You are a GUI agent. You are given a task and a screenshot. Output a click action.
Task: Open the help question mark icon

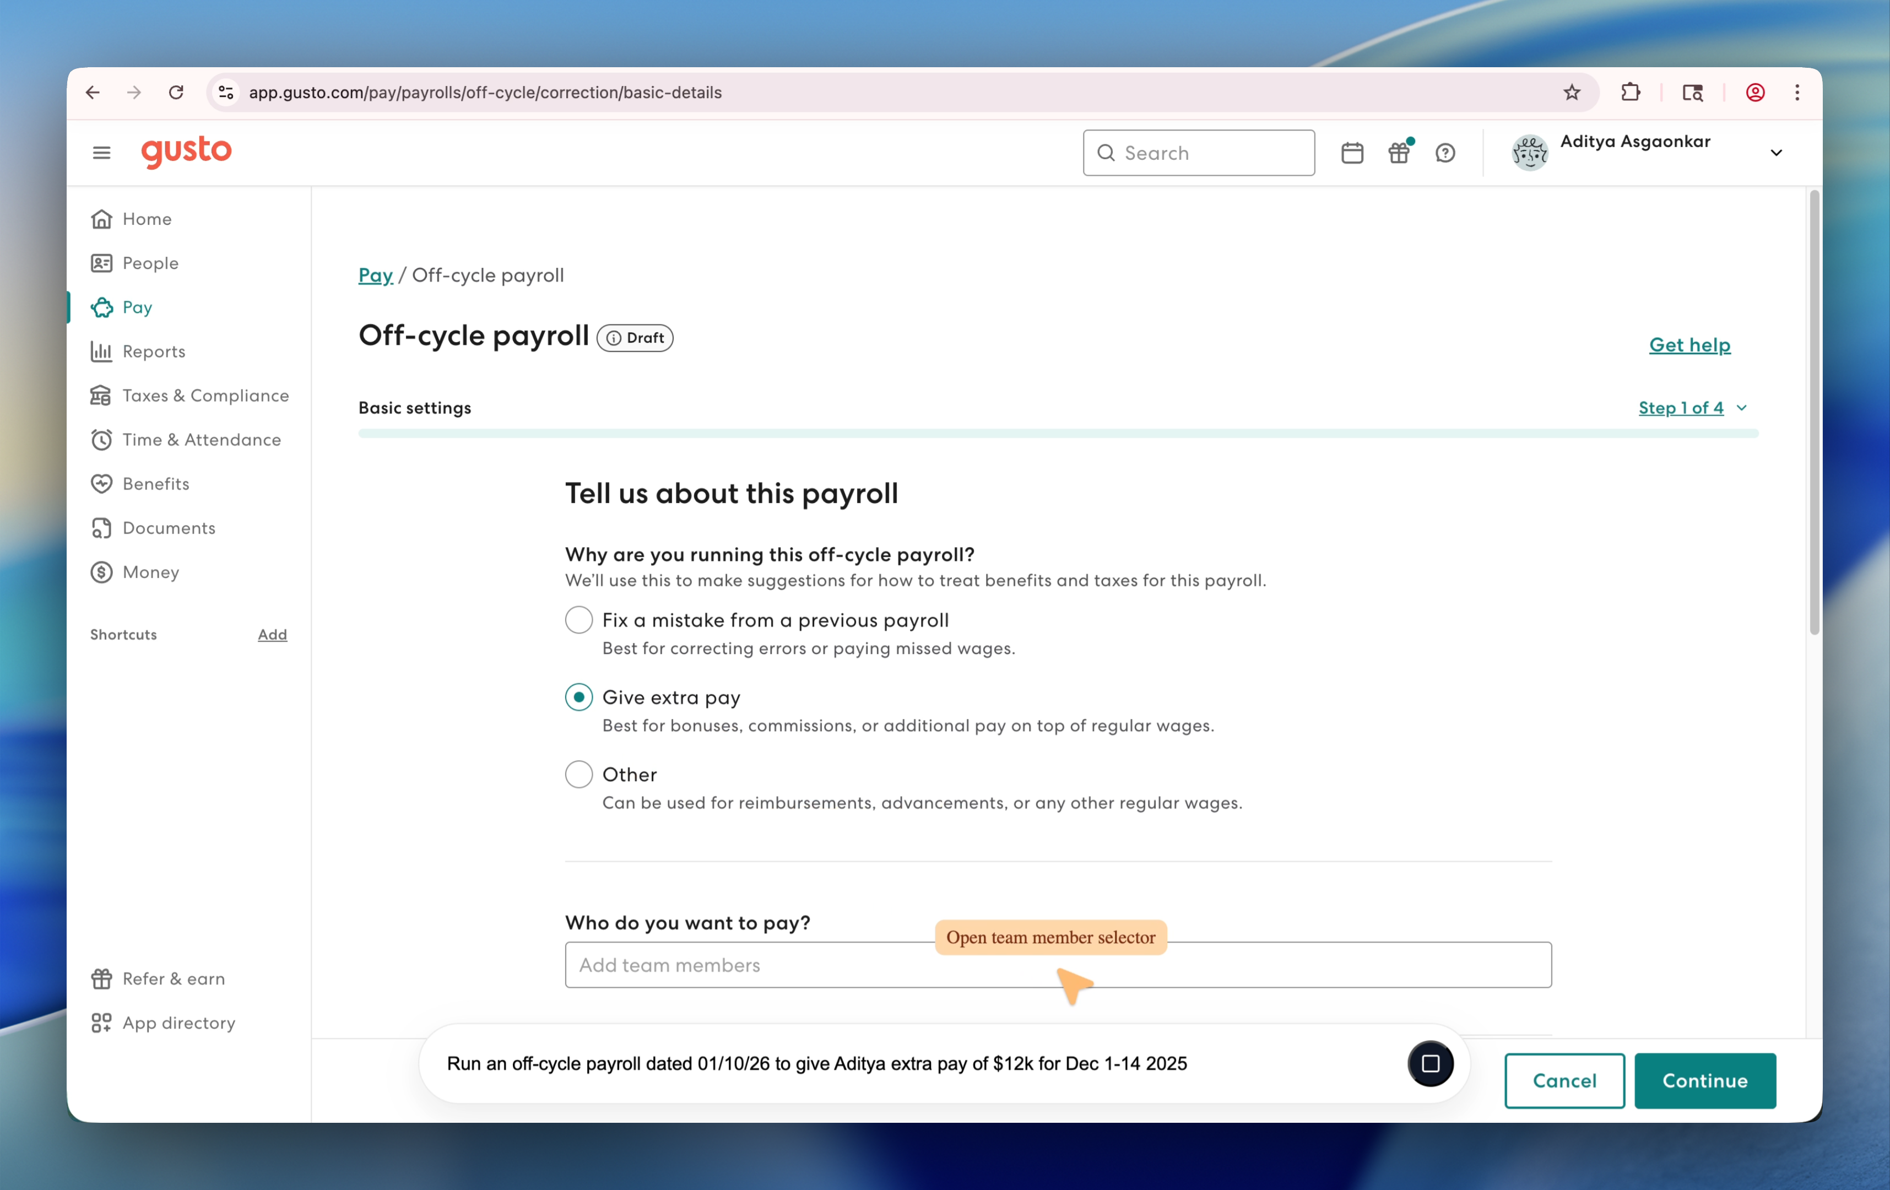click(x=1445, y=152)
